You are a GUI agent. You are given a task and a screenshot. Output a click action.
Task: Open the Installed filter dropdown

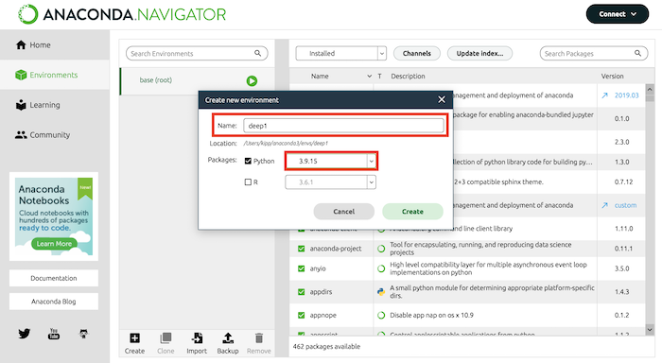click(340, 53)
